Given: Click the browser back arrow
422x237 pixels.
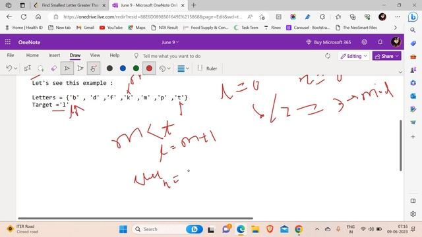Looking at the screenshot, I should point(9,16).
